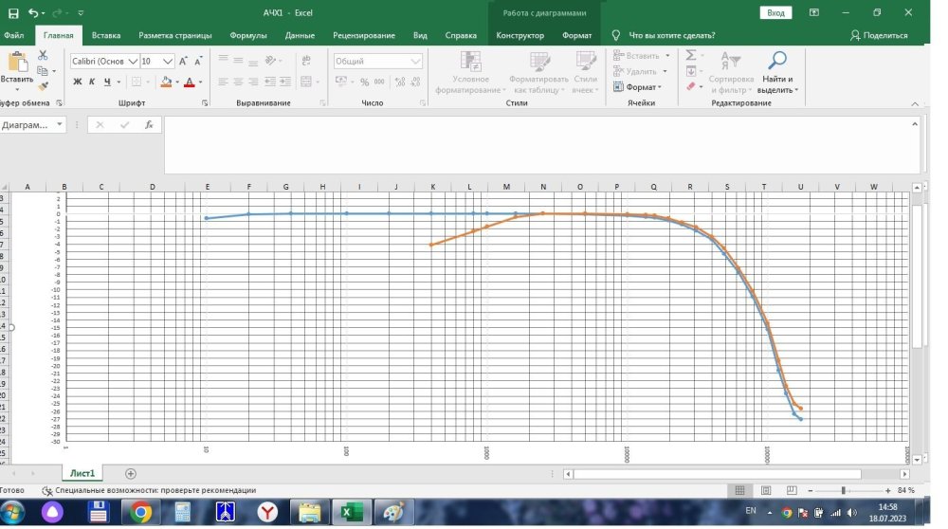This screenshot has height=529, width=948.
Task: Open the Конструктор ribbon tab
Action: [520, 35]
